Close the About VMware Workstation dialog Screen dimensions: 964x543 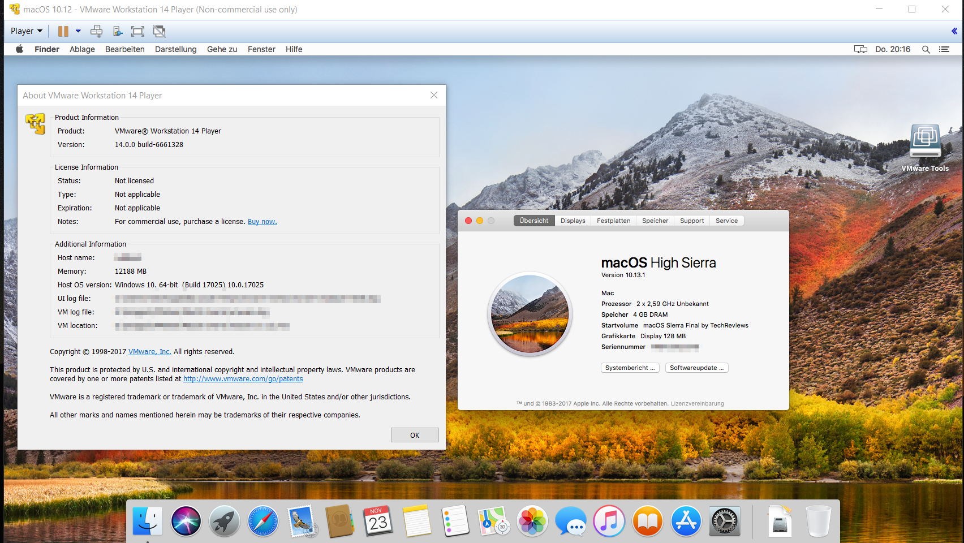pos(434,95)
